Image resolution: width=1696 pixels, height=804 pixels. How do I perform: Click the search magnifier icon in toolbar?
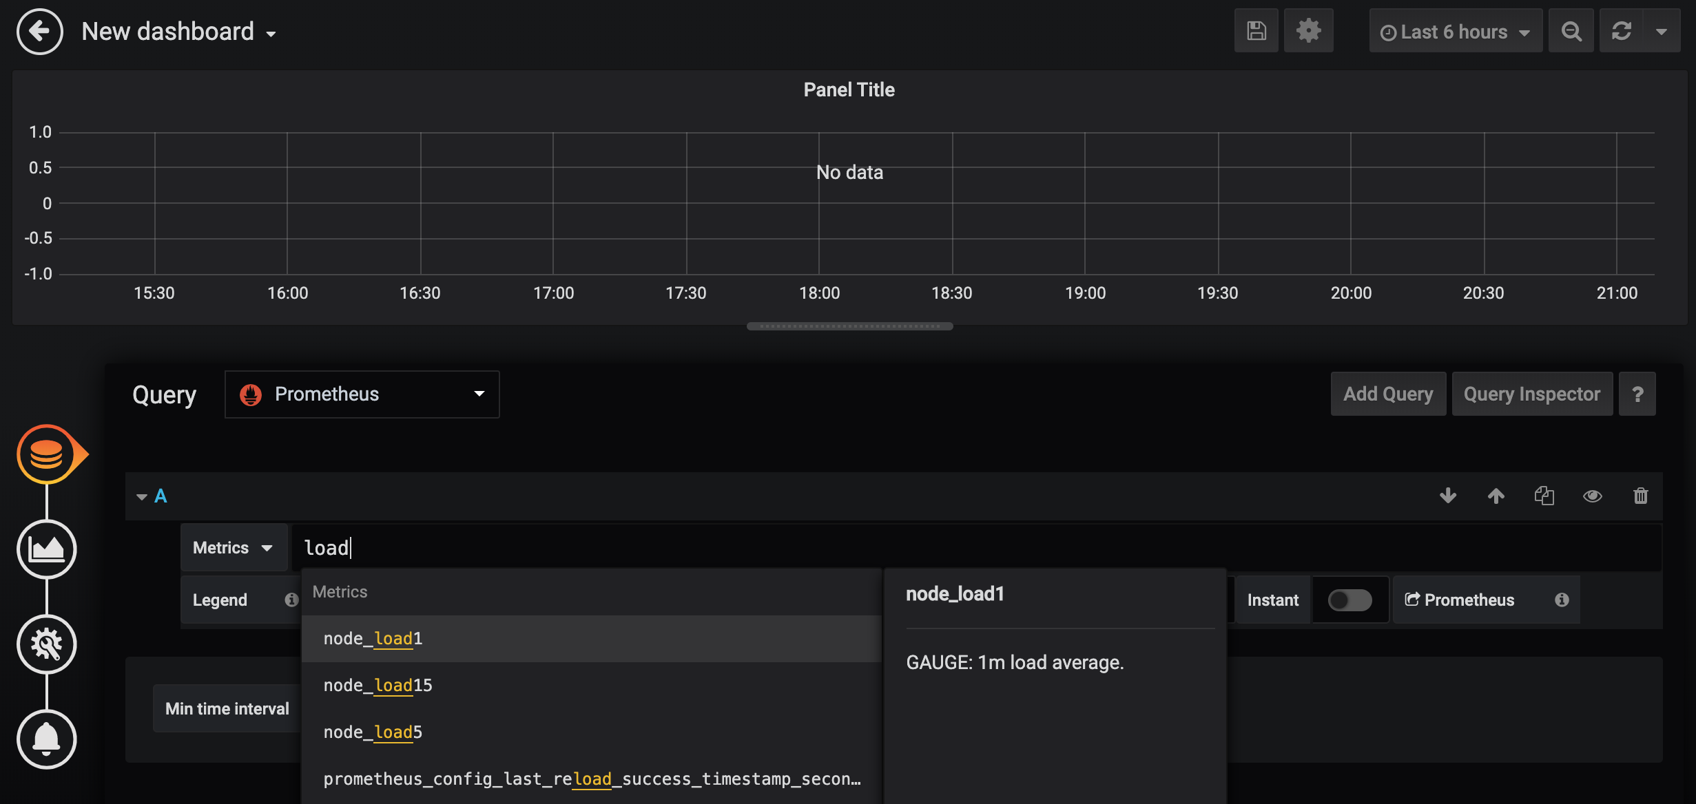pyautogui.click(x=1571, y=32)
